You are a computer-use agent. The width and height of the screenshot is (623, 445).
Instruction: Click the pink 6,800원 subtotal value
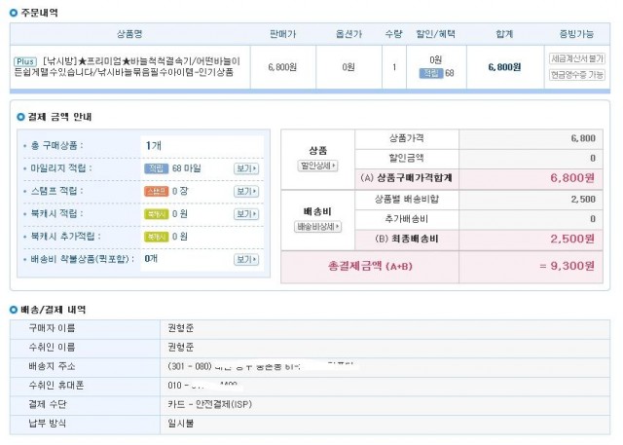coord(572,178)
